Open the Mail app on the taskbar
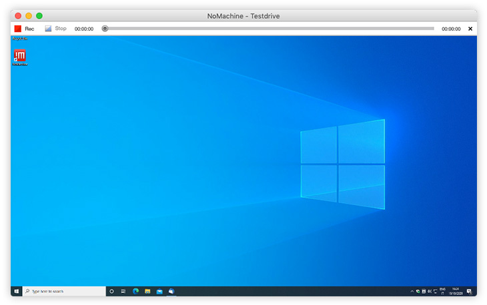Viewport: 487px width, 305px height. [x=159, y=291]
